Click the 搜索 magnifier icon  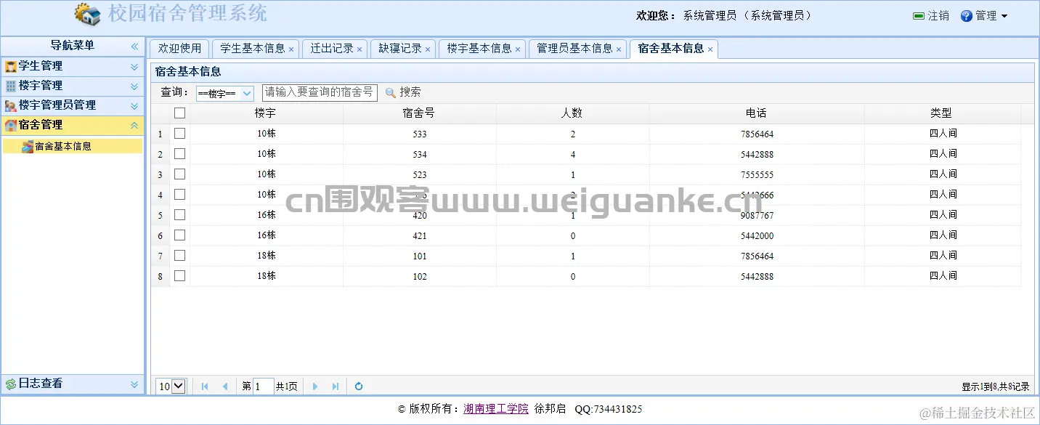(390, 92)
